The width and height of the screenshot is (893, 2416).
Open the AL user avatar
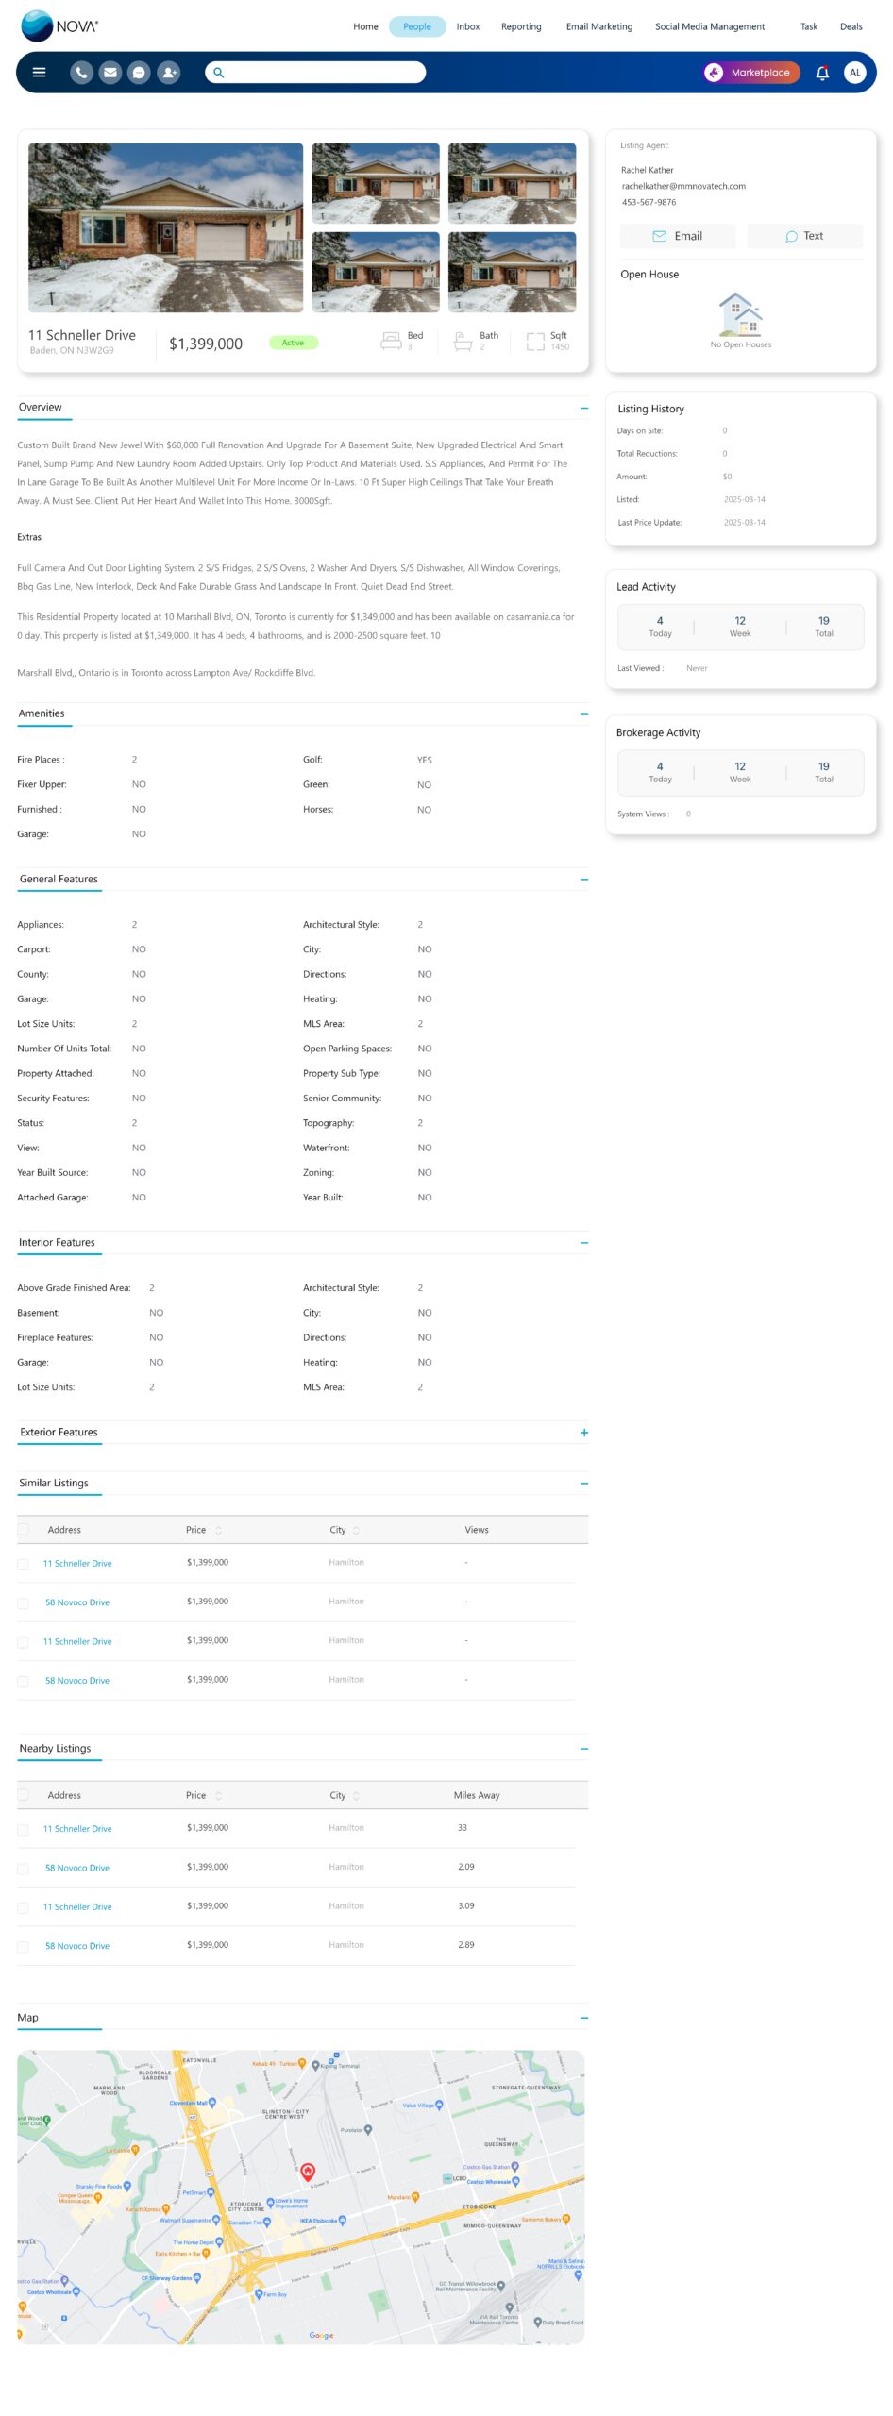tap(855, 73)
